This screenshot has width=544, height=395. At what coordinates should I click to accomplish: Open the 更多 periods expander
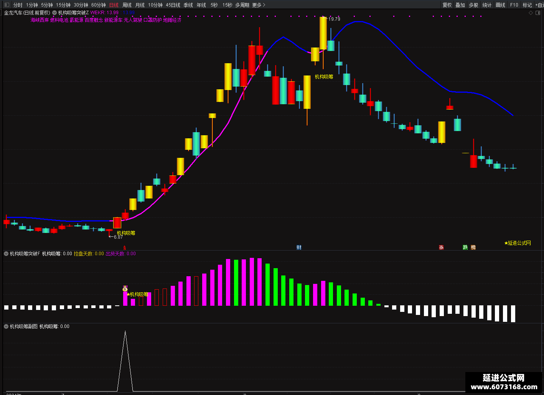(x=259, y=5)
